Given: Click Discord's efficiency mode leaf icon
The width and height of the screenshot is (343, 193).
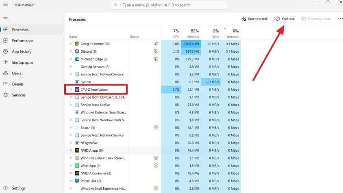Looking at the screenshot, I should 156,51.
